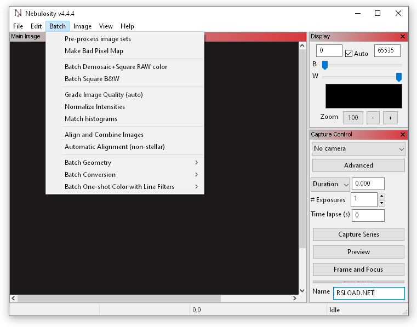Select Grade Image Quality (auto)
This screenshot has height=327, width=417.
pyautogui.click(x=125, y=95)
